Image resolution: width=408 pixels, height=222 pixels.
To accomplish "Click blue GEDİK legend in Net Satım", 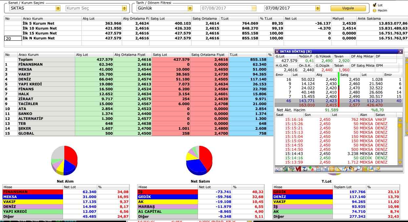I will click(168, 197).
